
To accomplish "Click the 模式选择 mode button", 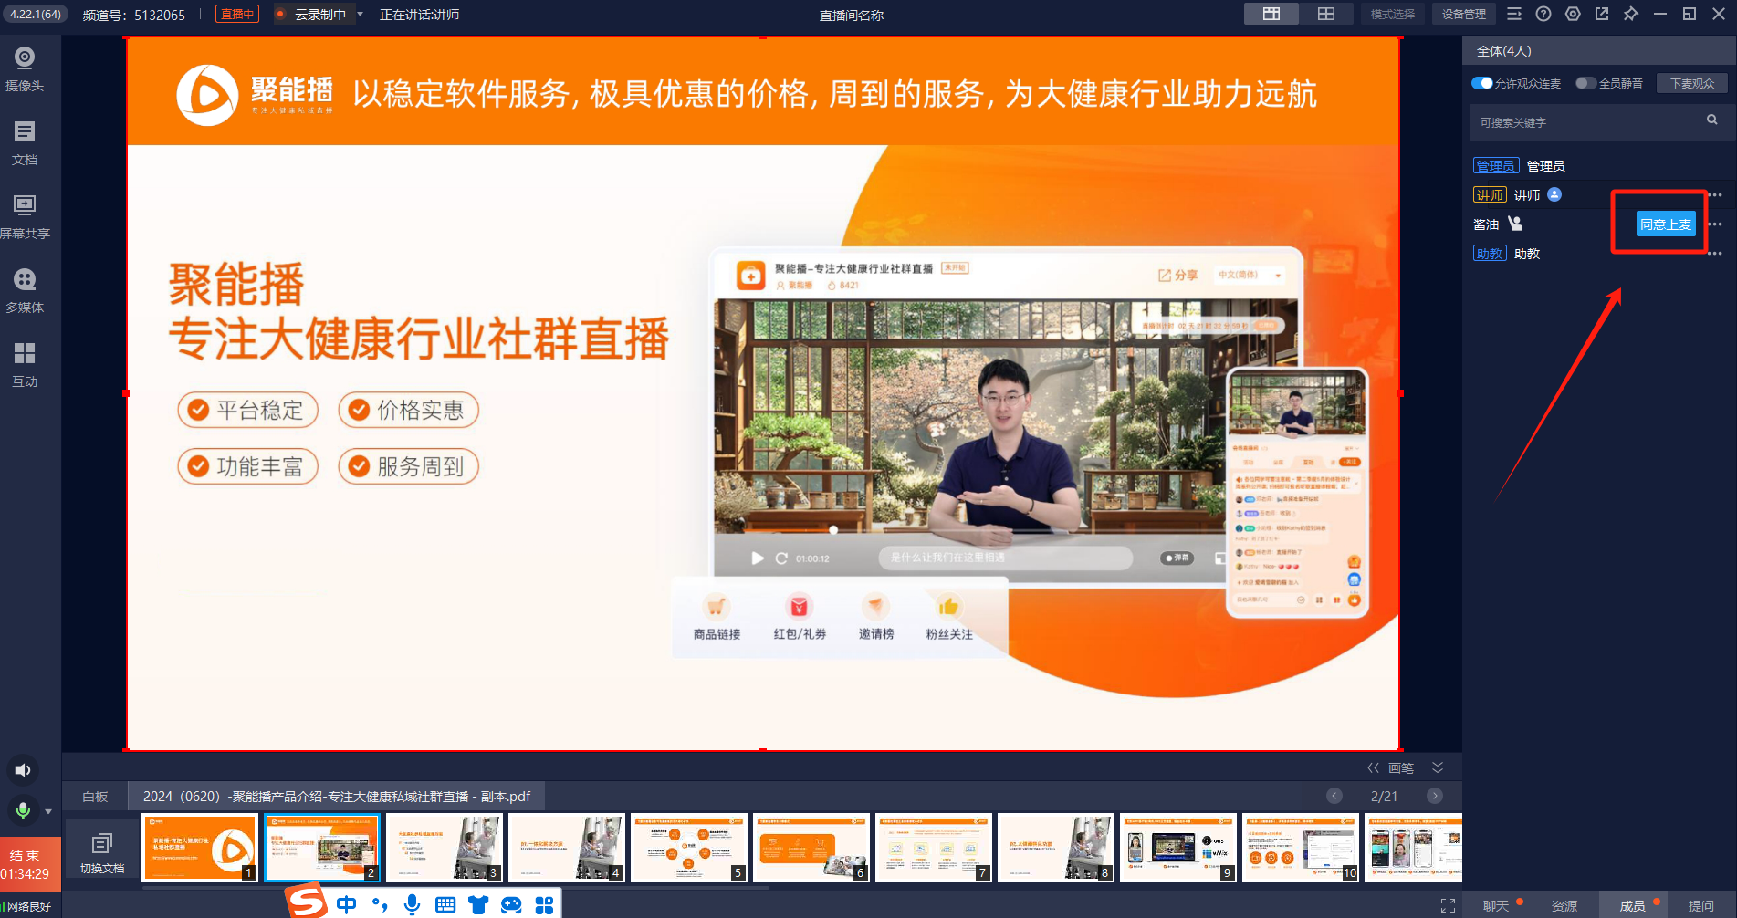I will (1393, 14).
